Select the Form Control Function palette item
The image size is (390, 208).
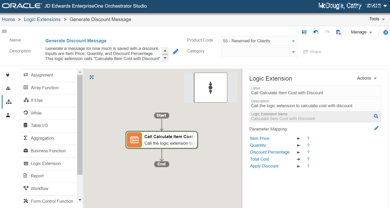(x=48, y=201)
